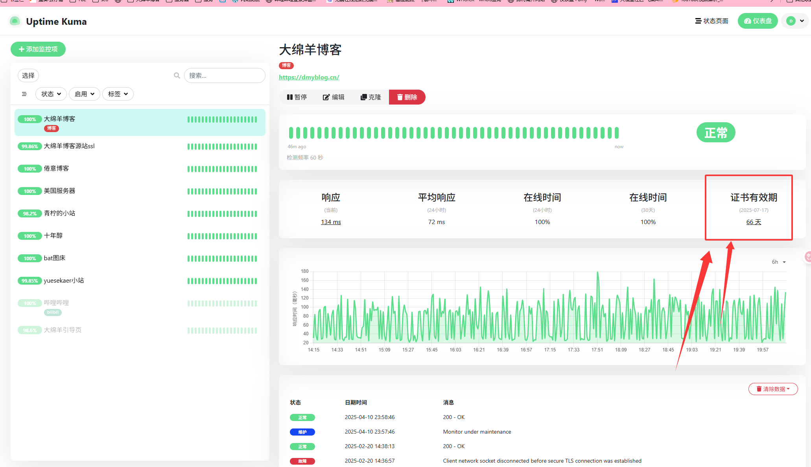Go to 仪表盘 dashboard tab

point(758,21)
